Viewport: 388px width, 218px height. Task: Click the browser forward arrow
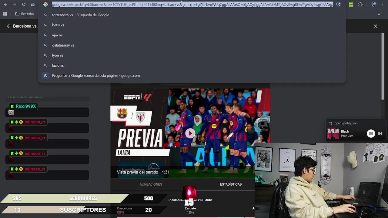15,5
